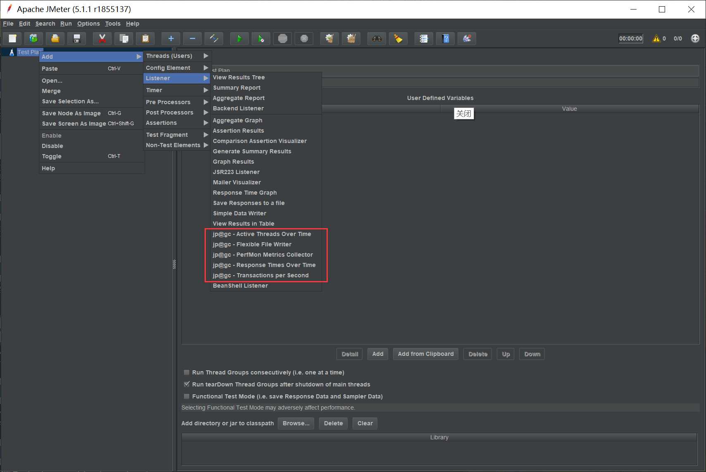
Task: Click the Copy toolbar icon
Action: point(124,38)
